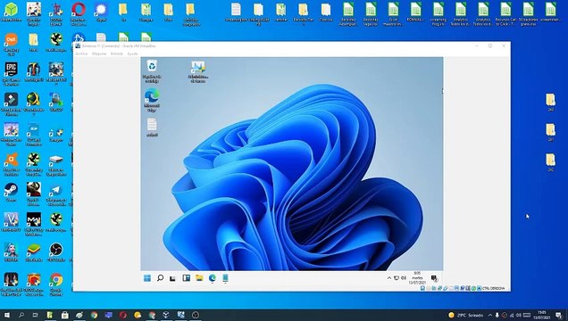Select the Opera browser desktop shortcut
568x321 pixels.
point(79,14)
